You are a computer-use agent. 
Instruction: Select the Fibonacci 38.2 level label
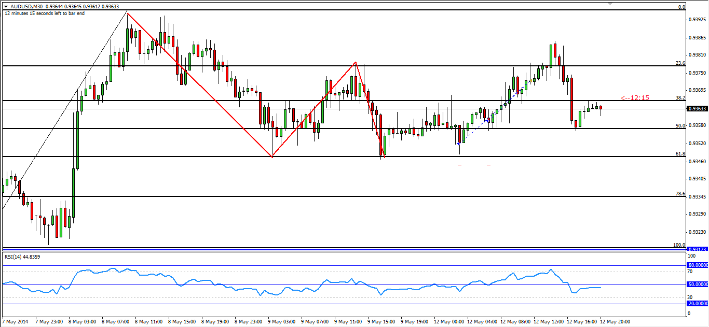point(680,97)
